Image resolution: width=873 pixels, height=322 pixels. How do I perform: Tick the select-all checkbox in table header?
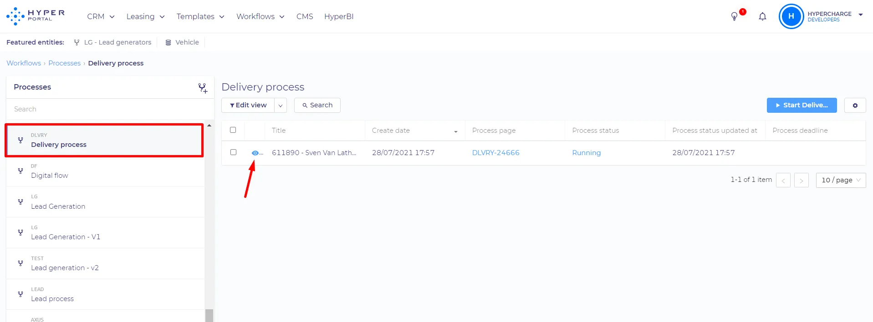(x=233, y=130)
